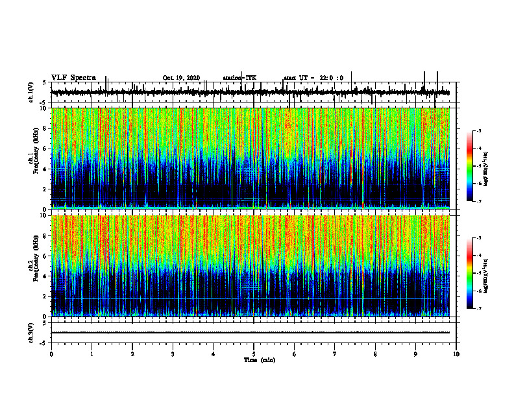Click inside the ch.2 spectrogram panel
Screen dimensions: 514x397
click(x=251, y=266)
